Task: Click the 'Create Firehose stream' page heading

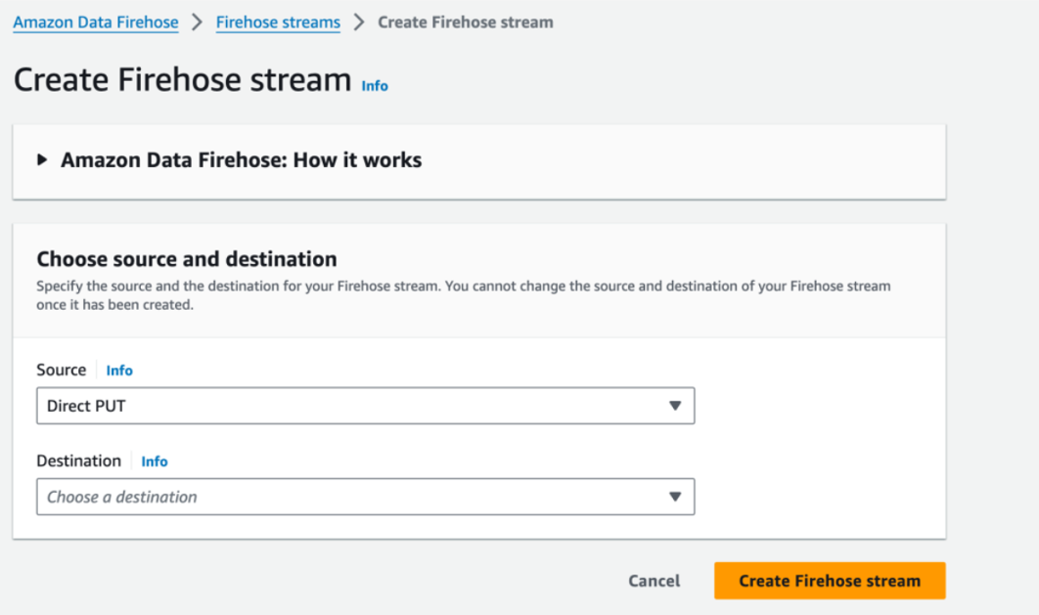Action: point(182,80)
